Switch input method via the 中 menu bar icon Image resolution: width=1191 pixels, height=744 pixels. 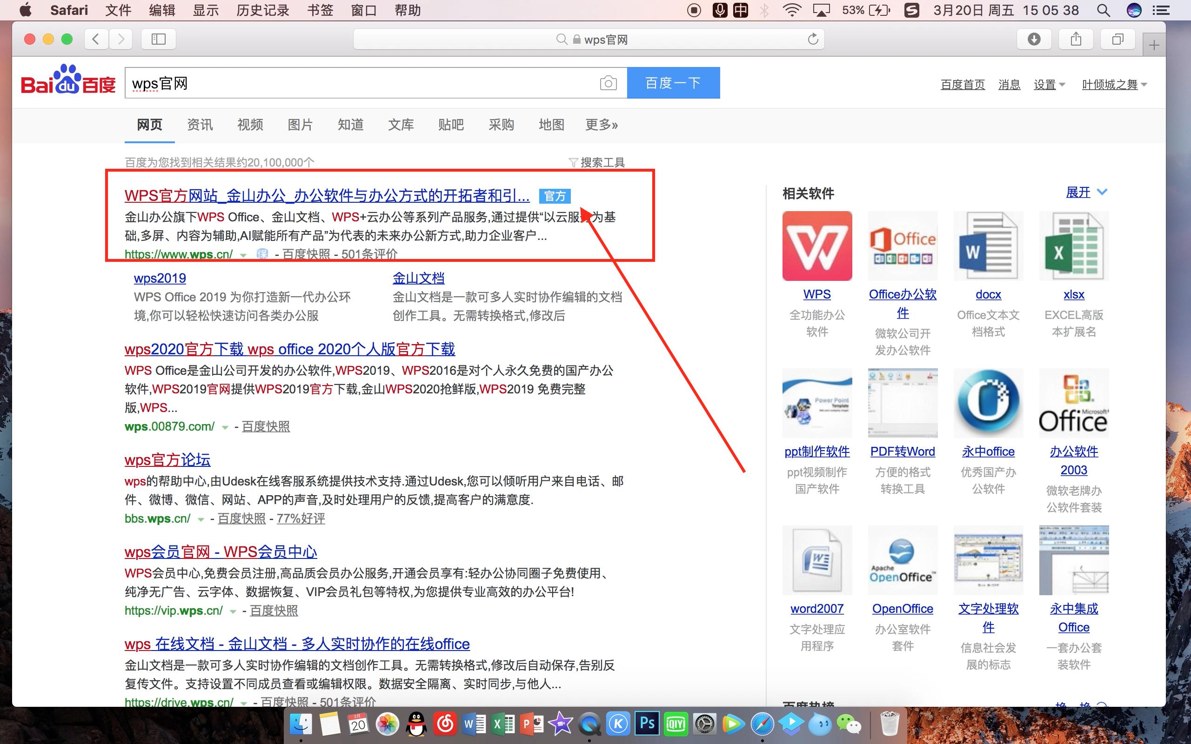[x=740, y=10]
